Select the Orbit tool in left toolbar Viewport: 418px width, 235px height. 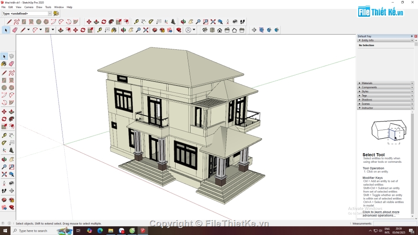[x=4, y=159]
